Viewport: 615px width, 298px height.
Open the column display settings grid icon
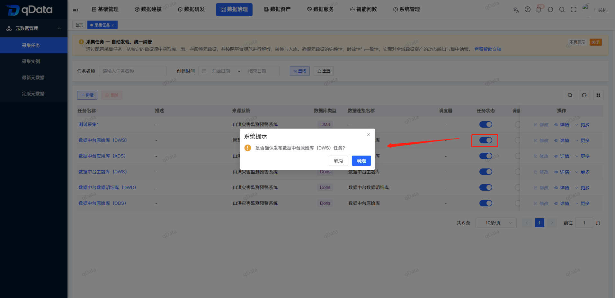pyautogui.click(x=598, y=95)
